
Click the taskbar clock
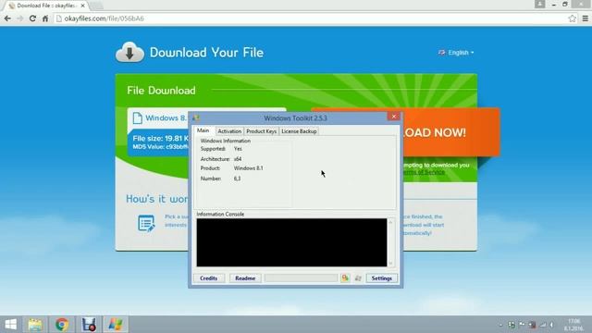click(x=573, y=325)
